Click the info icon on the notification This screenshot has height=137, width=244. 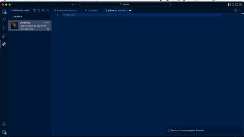point(169,131)
